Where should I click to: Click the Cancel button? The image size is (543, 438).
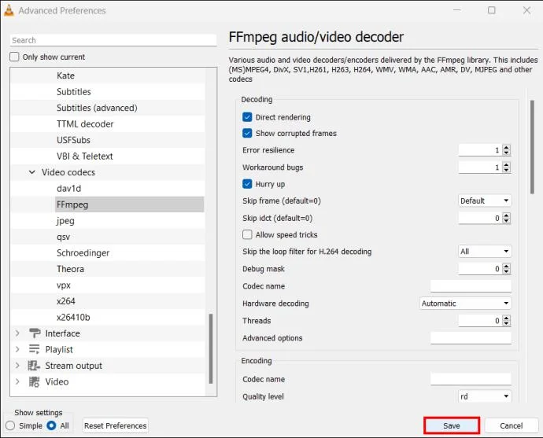[x=512, y=425]
